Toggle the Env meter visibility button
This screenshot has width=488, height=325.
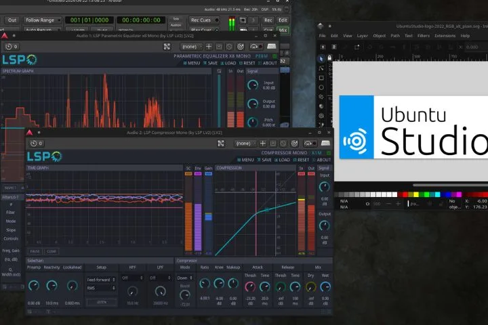click(198, 173)
